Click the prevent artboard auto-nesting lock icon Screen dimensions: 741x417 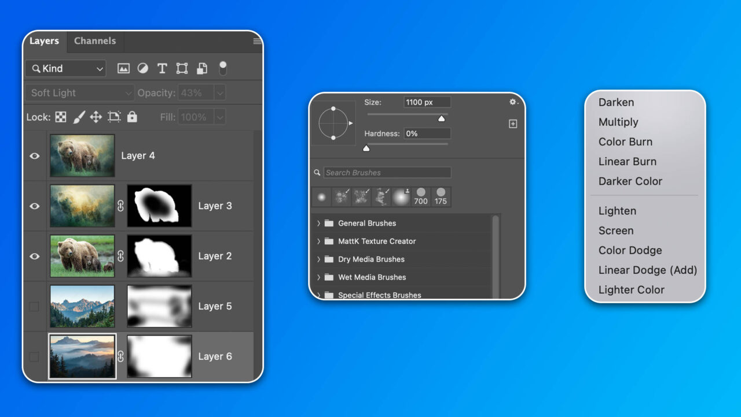point(114,117)
